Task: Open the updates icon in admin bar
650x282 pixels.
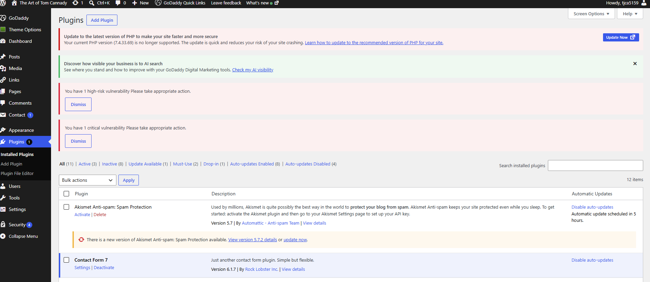Action: 76,3
